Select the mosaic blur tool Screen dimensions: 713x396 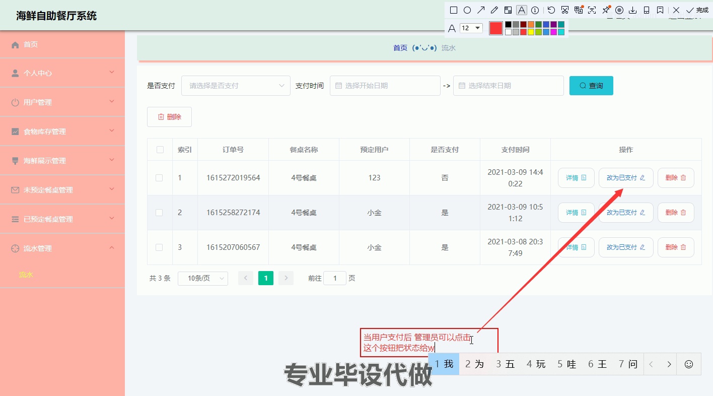click(508, 10)
